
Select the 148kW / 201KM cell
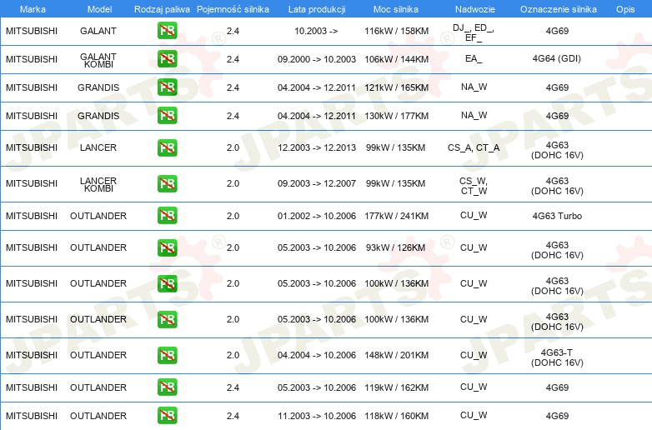(396, 355)
